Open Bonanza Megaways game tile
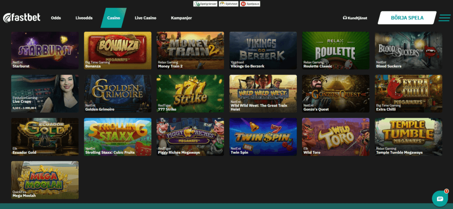Viewport: 453px width, 209px height. [118, 50]
